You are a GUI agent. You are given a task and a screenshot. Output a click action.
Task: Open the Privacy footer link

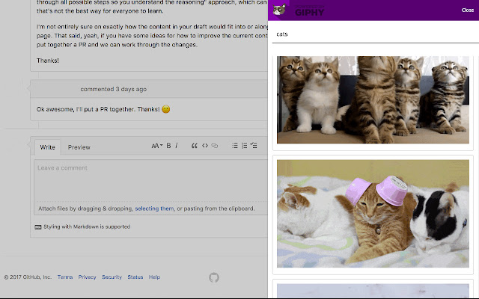point(87,277)
